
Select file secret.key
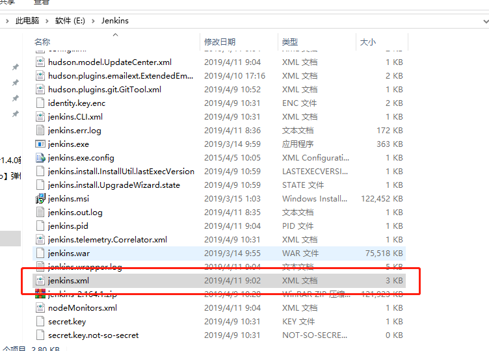click(67, 322)
